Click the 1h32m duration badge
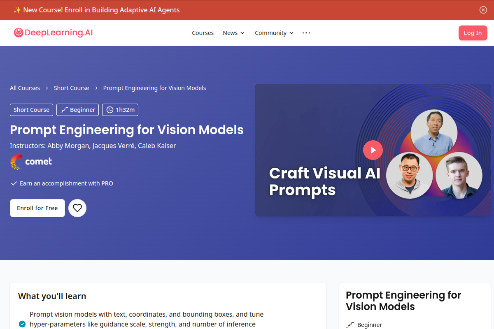 click(x=120, y=110)
